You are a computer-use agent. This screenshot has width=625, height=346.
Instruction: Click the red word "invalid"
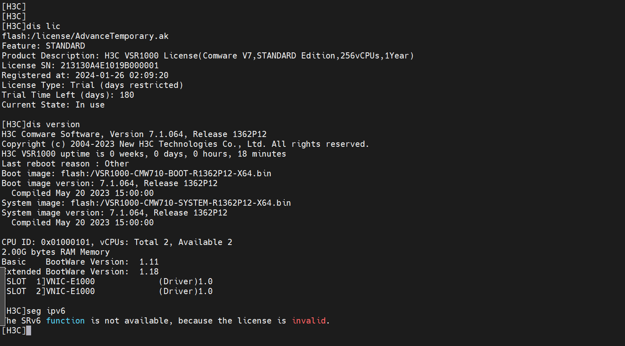[x=309, y=321]
